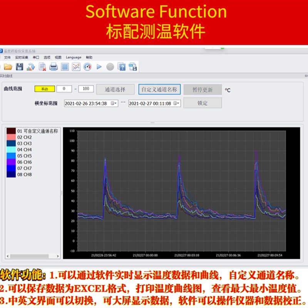The image size is (308, 308).
Task: Open the 帮助 menu
Action: (x=89, y=57)
